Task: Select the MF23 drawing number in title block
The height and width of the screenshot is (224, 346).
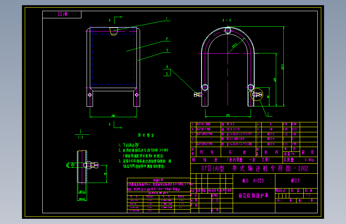Action: pos(295,181)
